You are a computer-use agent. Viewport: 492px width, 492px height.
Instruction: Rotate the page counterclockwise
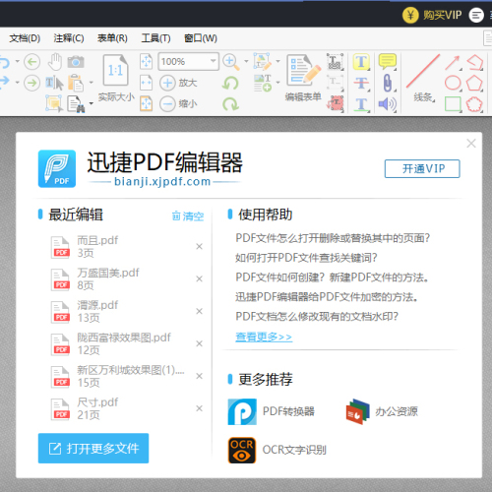coord(230,83)
